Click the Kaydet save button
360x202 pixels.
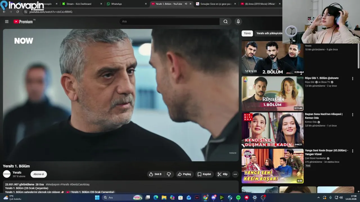(x=204, y=174)
